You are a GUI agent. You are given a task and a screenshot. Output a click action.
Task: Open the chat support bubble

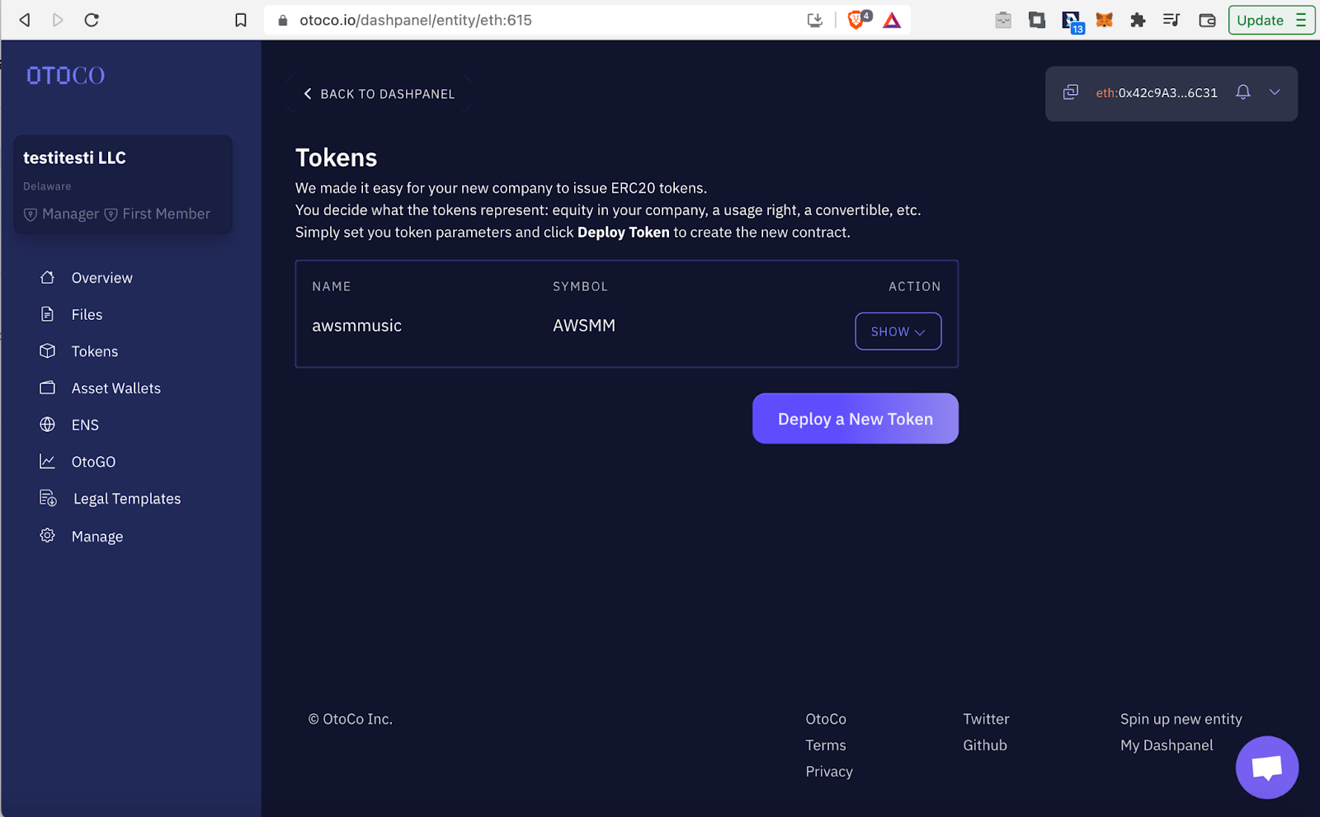click(1266, 768)
